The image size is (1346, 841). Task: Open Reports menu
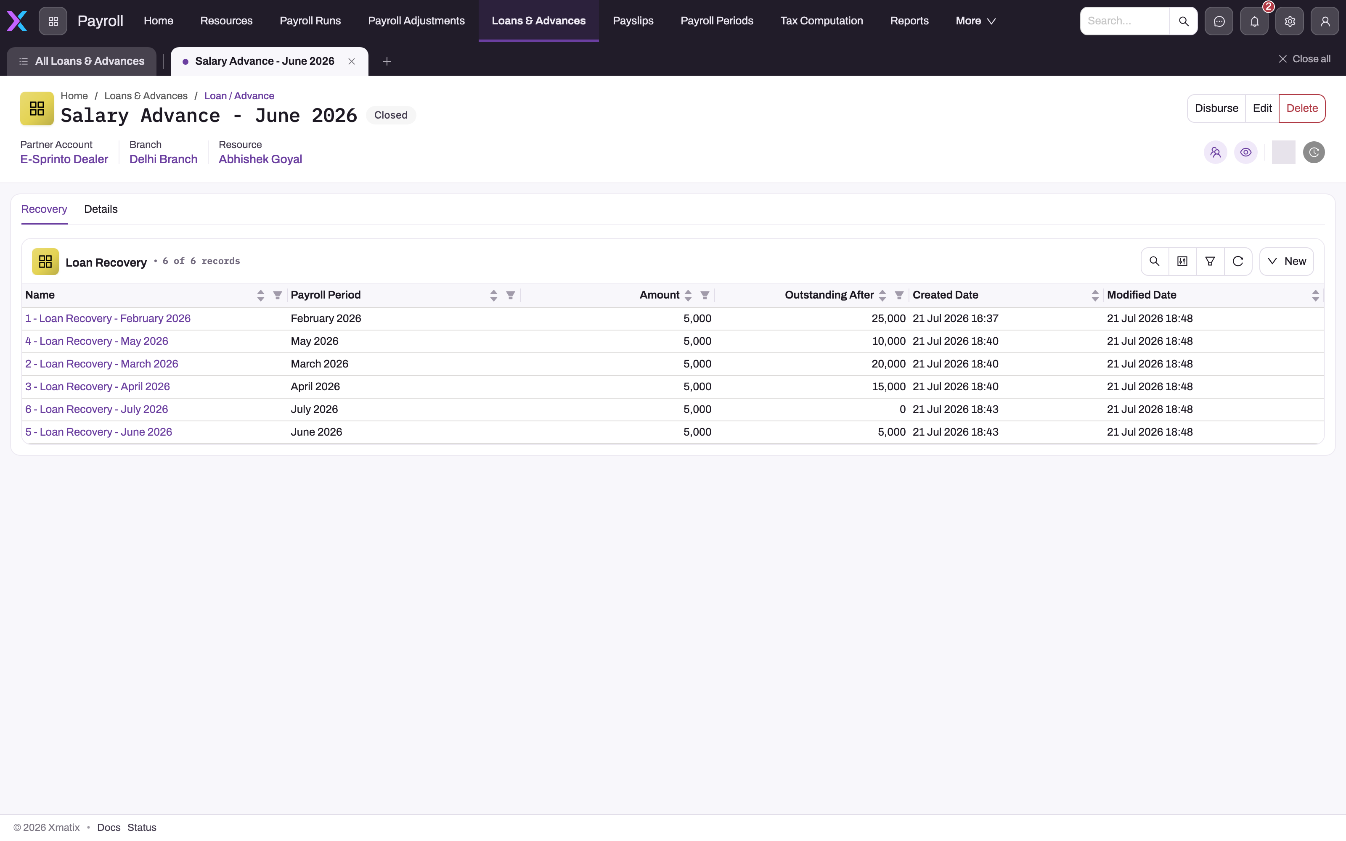click(x=909, y=21)
